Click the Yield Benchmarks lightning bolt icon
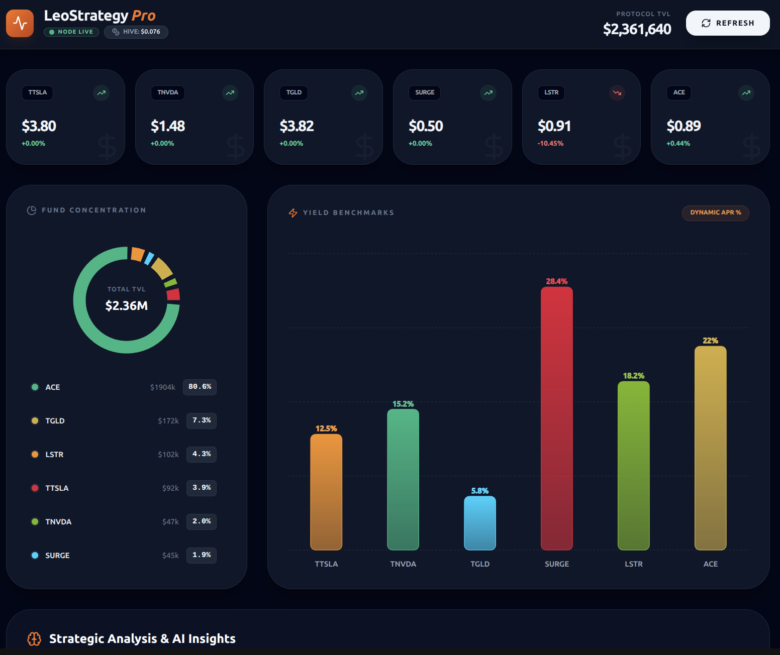This screenshot has height=655, width=780. 293,213
